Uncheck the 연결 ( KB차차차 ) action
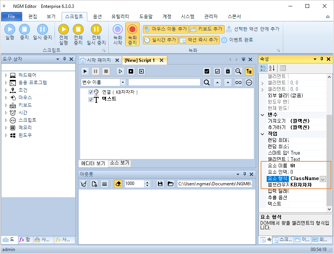Screen dimensions: 334x254 91,92
